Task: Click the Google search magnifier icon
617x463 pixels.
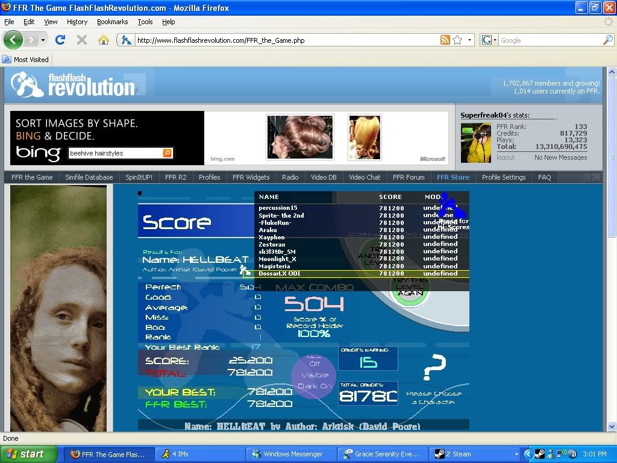Action: coord(607,40)
